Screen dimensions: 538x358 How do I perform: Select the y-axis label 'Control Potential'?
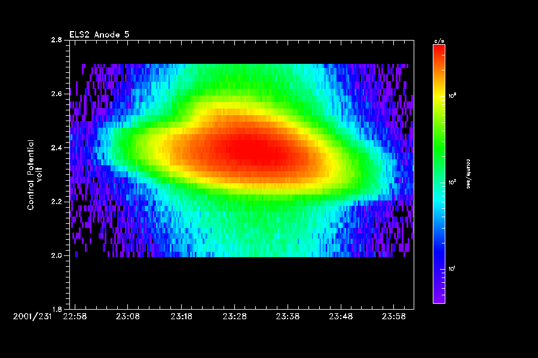pyautogui.click(x=31, y=175)
